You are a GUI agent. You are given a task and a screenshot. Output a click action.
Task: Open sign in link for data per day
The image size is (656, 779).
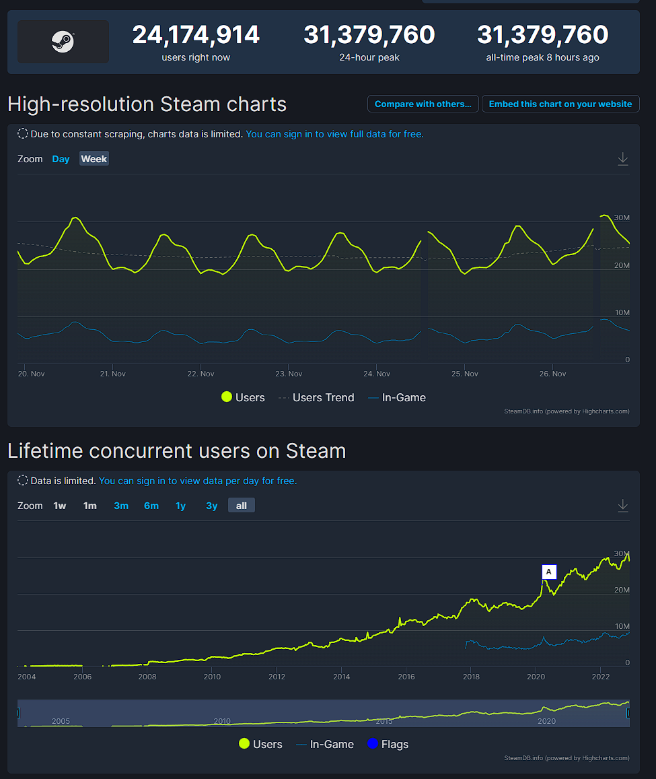click(198, 481)
